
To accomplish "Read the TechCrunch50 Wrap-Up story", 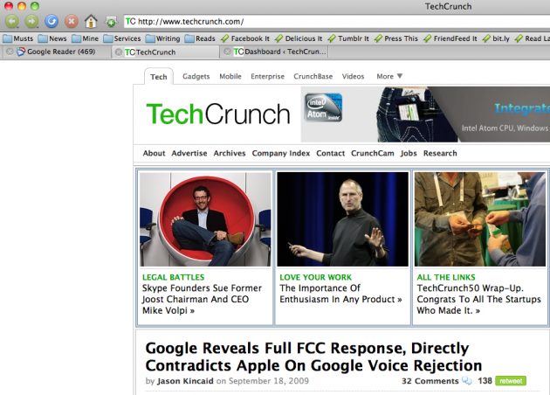I will coord(478,299).
